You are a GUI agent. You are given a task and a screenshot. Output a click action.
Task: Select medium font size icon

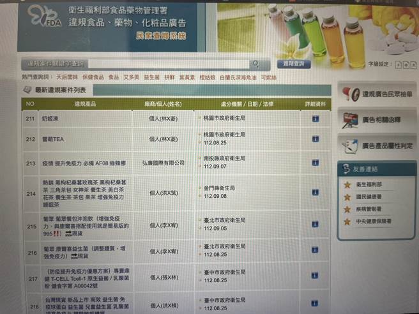point(406,64)
